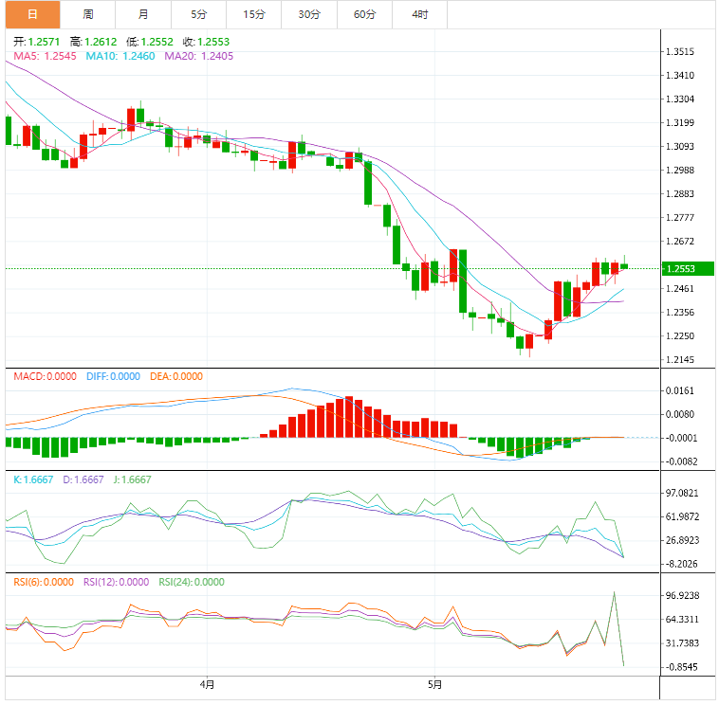Click the DEA:0.0000 label
The image size is (719, 705).
click(x=176, y=376)
